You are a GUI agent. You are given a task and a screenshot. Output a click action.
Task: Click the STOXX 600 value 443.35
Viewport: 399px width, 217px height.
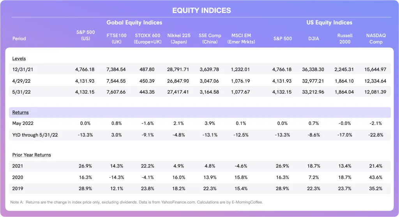(147, 92)
